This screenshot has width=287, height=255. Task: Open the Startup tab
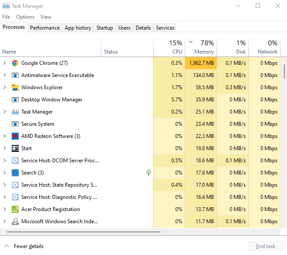pos(104,28)
